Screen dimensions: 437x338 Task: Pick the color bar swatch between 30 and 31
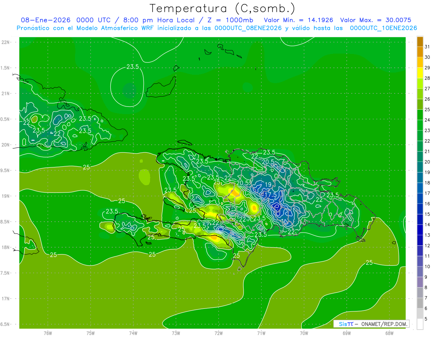(420, 52)
